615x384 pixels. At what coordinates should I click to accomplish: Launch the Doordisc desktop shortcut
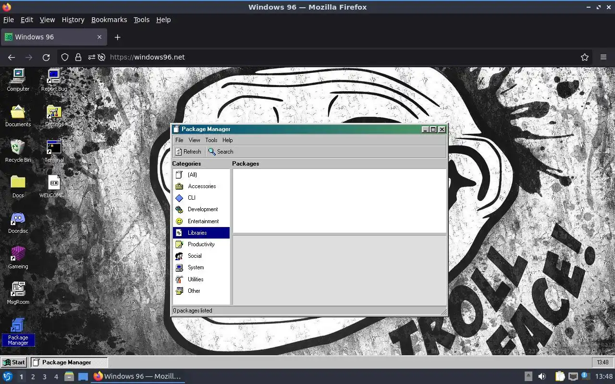(x=18, y=222)
